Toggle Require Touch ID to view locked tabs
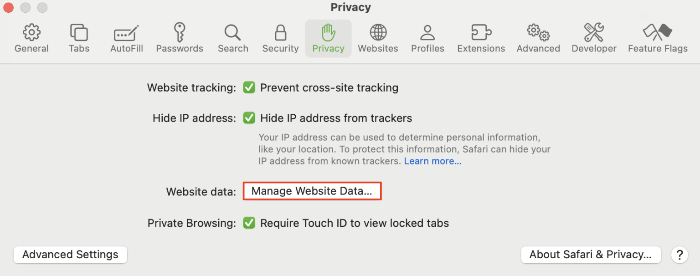700x276 pixels. pyautogui.click(x=249, y=223)
